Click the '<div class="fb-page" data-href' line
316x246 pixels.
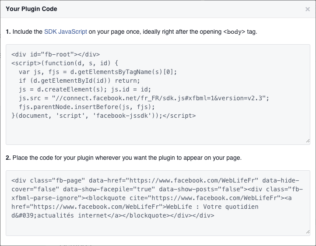tap(155, 180)
